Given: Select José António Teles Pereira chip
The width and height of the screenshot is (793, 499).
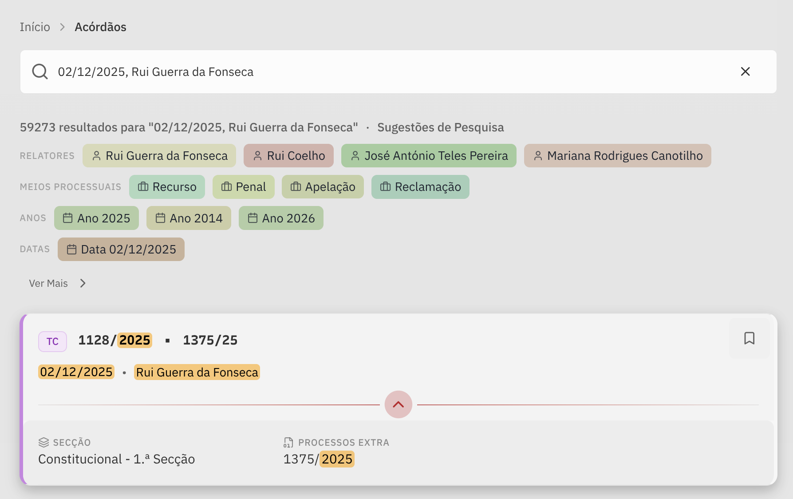Looking at the screenshot, I should click(x=429, y=156).
